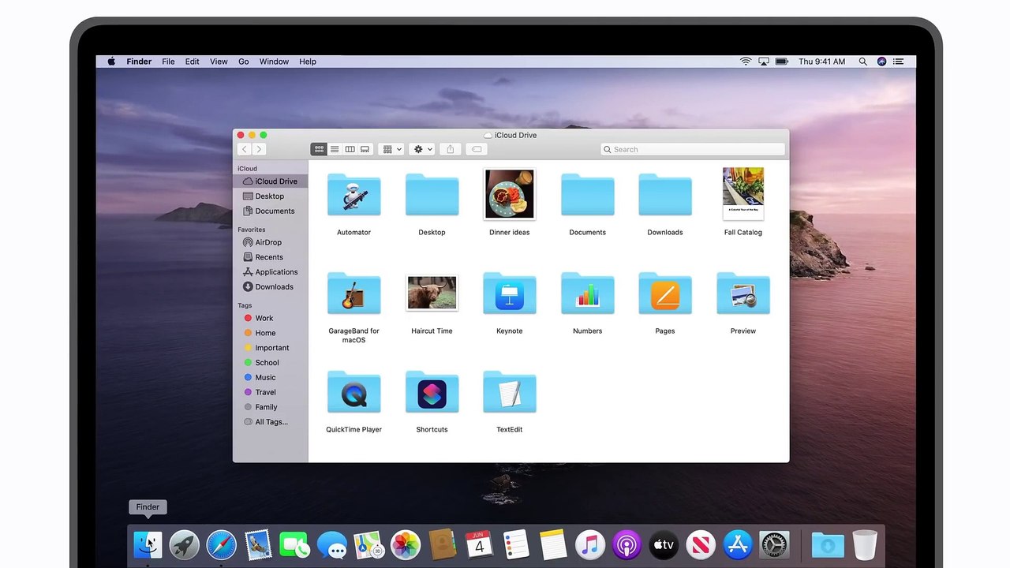The width and height of the screenshot is (1010, 568).
Task: Switch to column view
Action: pos(350,149)
